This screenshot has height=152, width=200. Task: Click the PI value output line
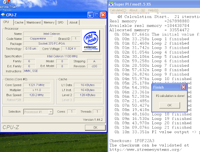coord(157,132)
